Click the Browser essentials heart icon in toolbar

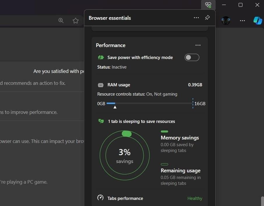click(208, 5)
